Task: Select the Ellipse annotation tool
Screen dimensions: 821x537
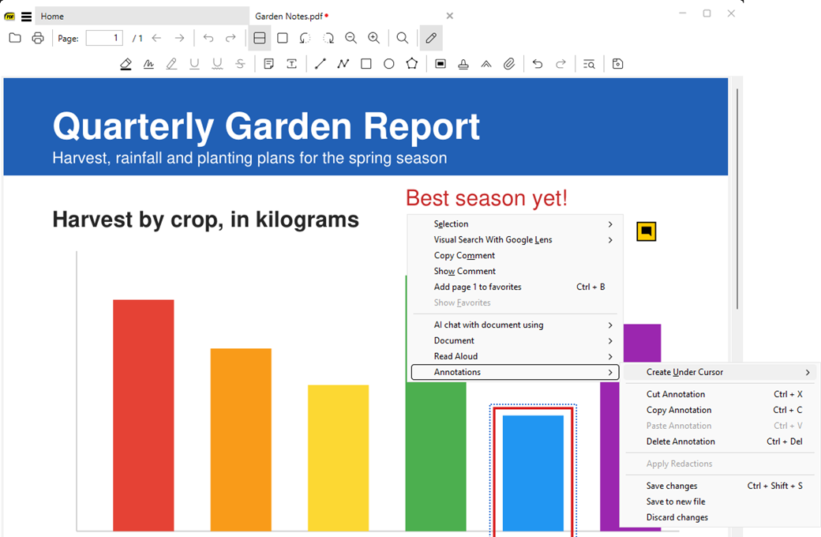Action: point(388,64)
